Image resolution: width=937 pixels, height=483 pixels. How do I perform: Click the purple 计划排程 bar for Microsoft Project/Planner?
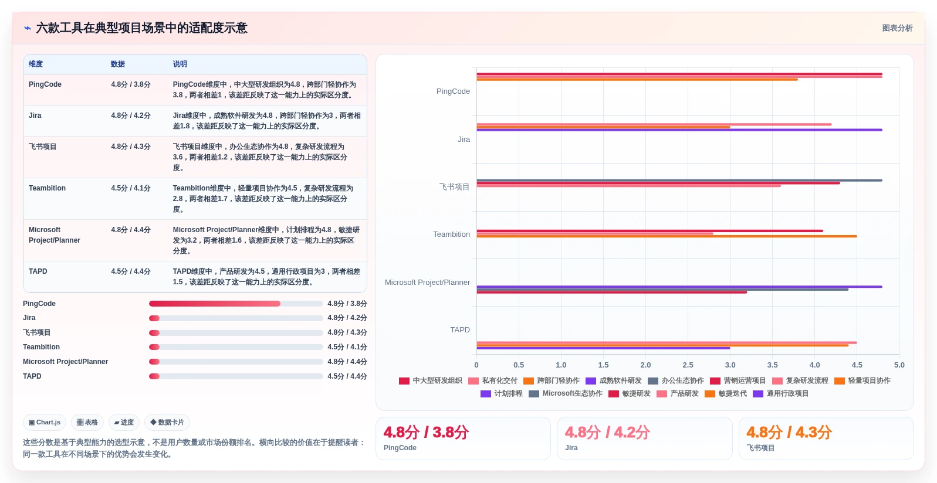[x=679, y=287]
